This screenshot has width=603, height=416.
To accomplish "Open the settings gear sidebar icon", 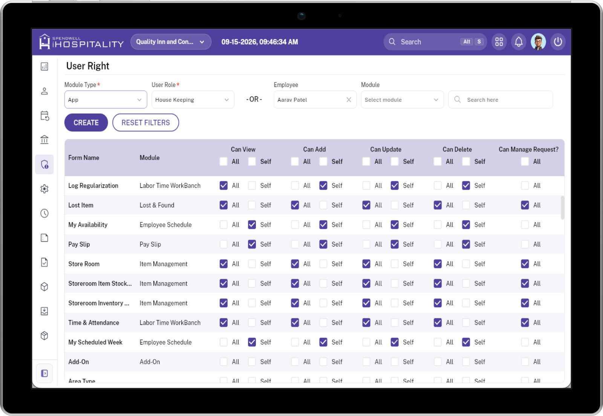I will (x=44, y=189).
